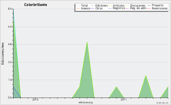
Task: Select the Registros legend entry
Action: 119,8
